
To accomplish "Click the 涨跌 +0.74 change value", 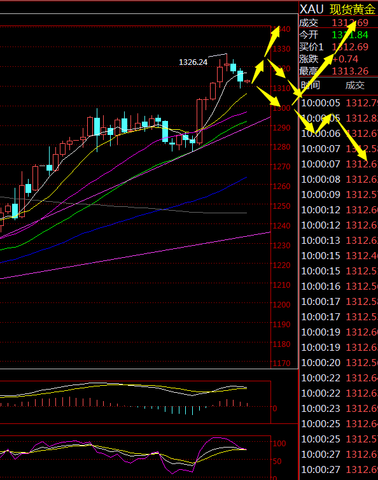I will pyautogui.click(x=345, y=59).
